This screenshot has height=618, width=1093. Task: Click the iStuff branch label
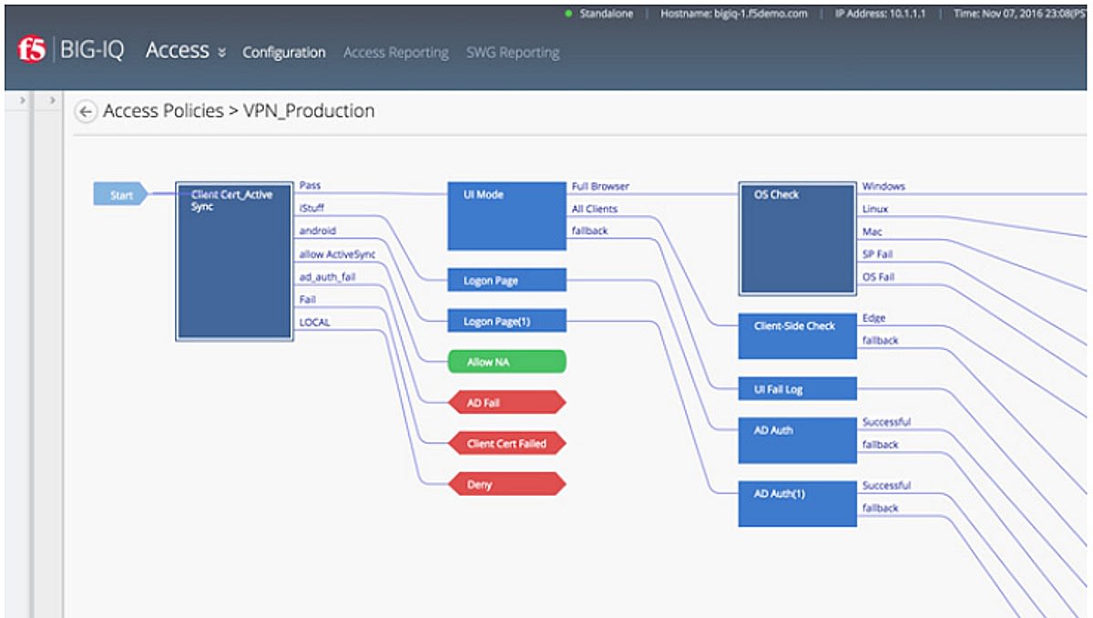[x=312, y=208]
